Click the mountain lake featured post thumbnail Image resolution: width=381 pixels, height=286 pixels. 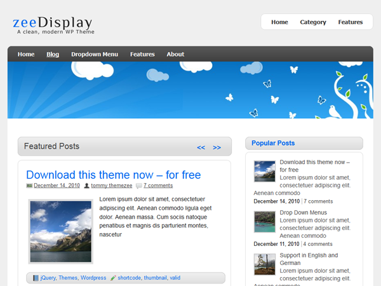coord(61,231)
